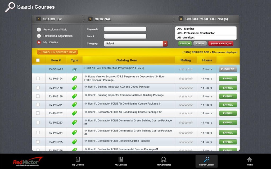Screen dimensions: 271x169
Task: Click the green SEARCH button
Action: point(185,44)
